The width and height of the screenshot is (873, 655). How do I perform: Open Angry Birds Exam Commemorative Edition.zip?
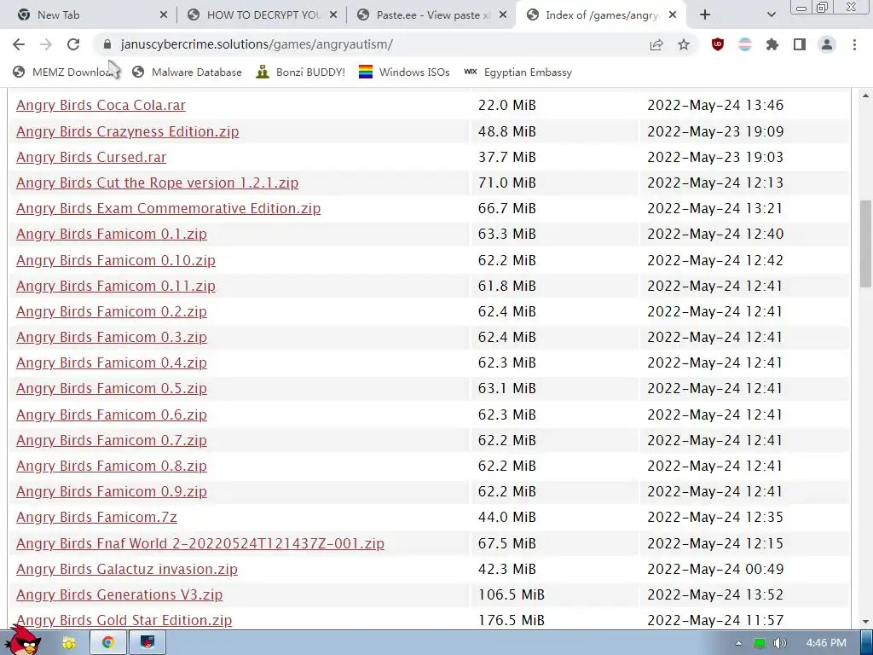[168, 208]
